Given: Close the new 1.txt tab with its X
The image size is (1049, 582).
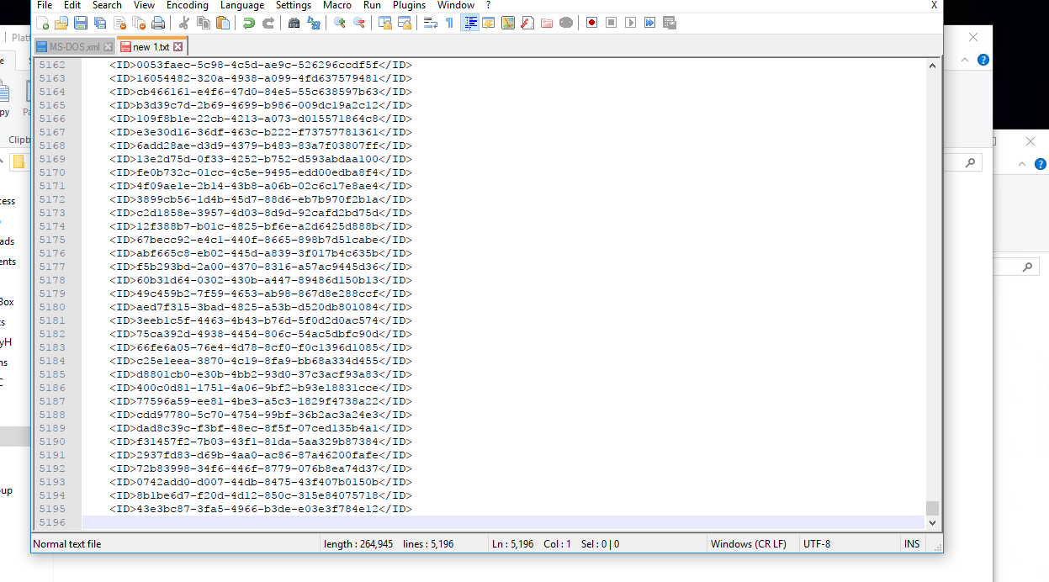Looking at the screenshot, I should (x=177, y=46).
